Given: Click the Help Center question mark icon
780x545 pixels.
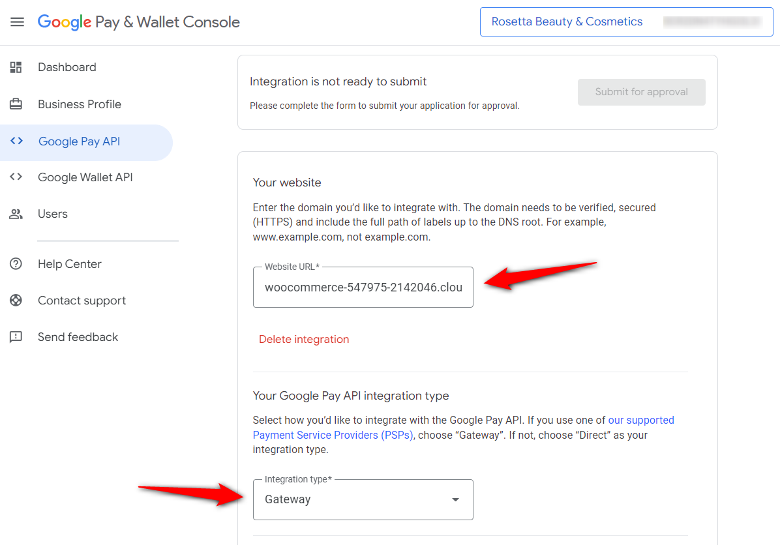Looking at the screenshot, I should click(16, 263).
